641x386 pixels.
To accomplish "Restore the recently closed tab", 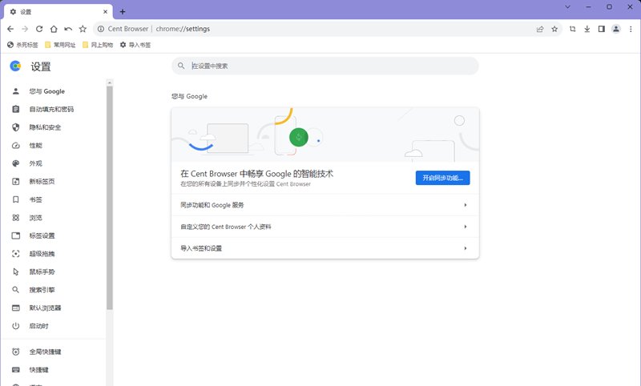I will 68,29.
